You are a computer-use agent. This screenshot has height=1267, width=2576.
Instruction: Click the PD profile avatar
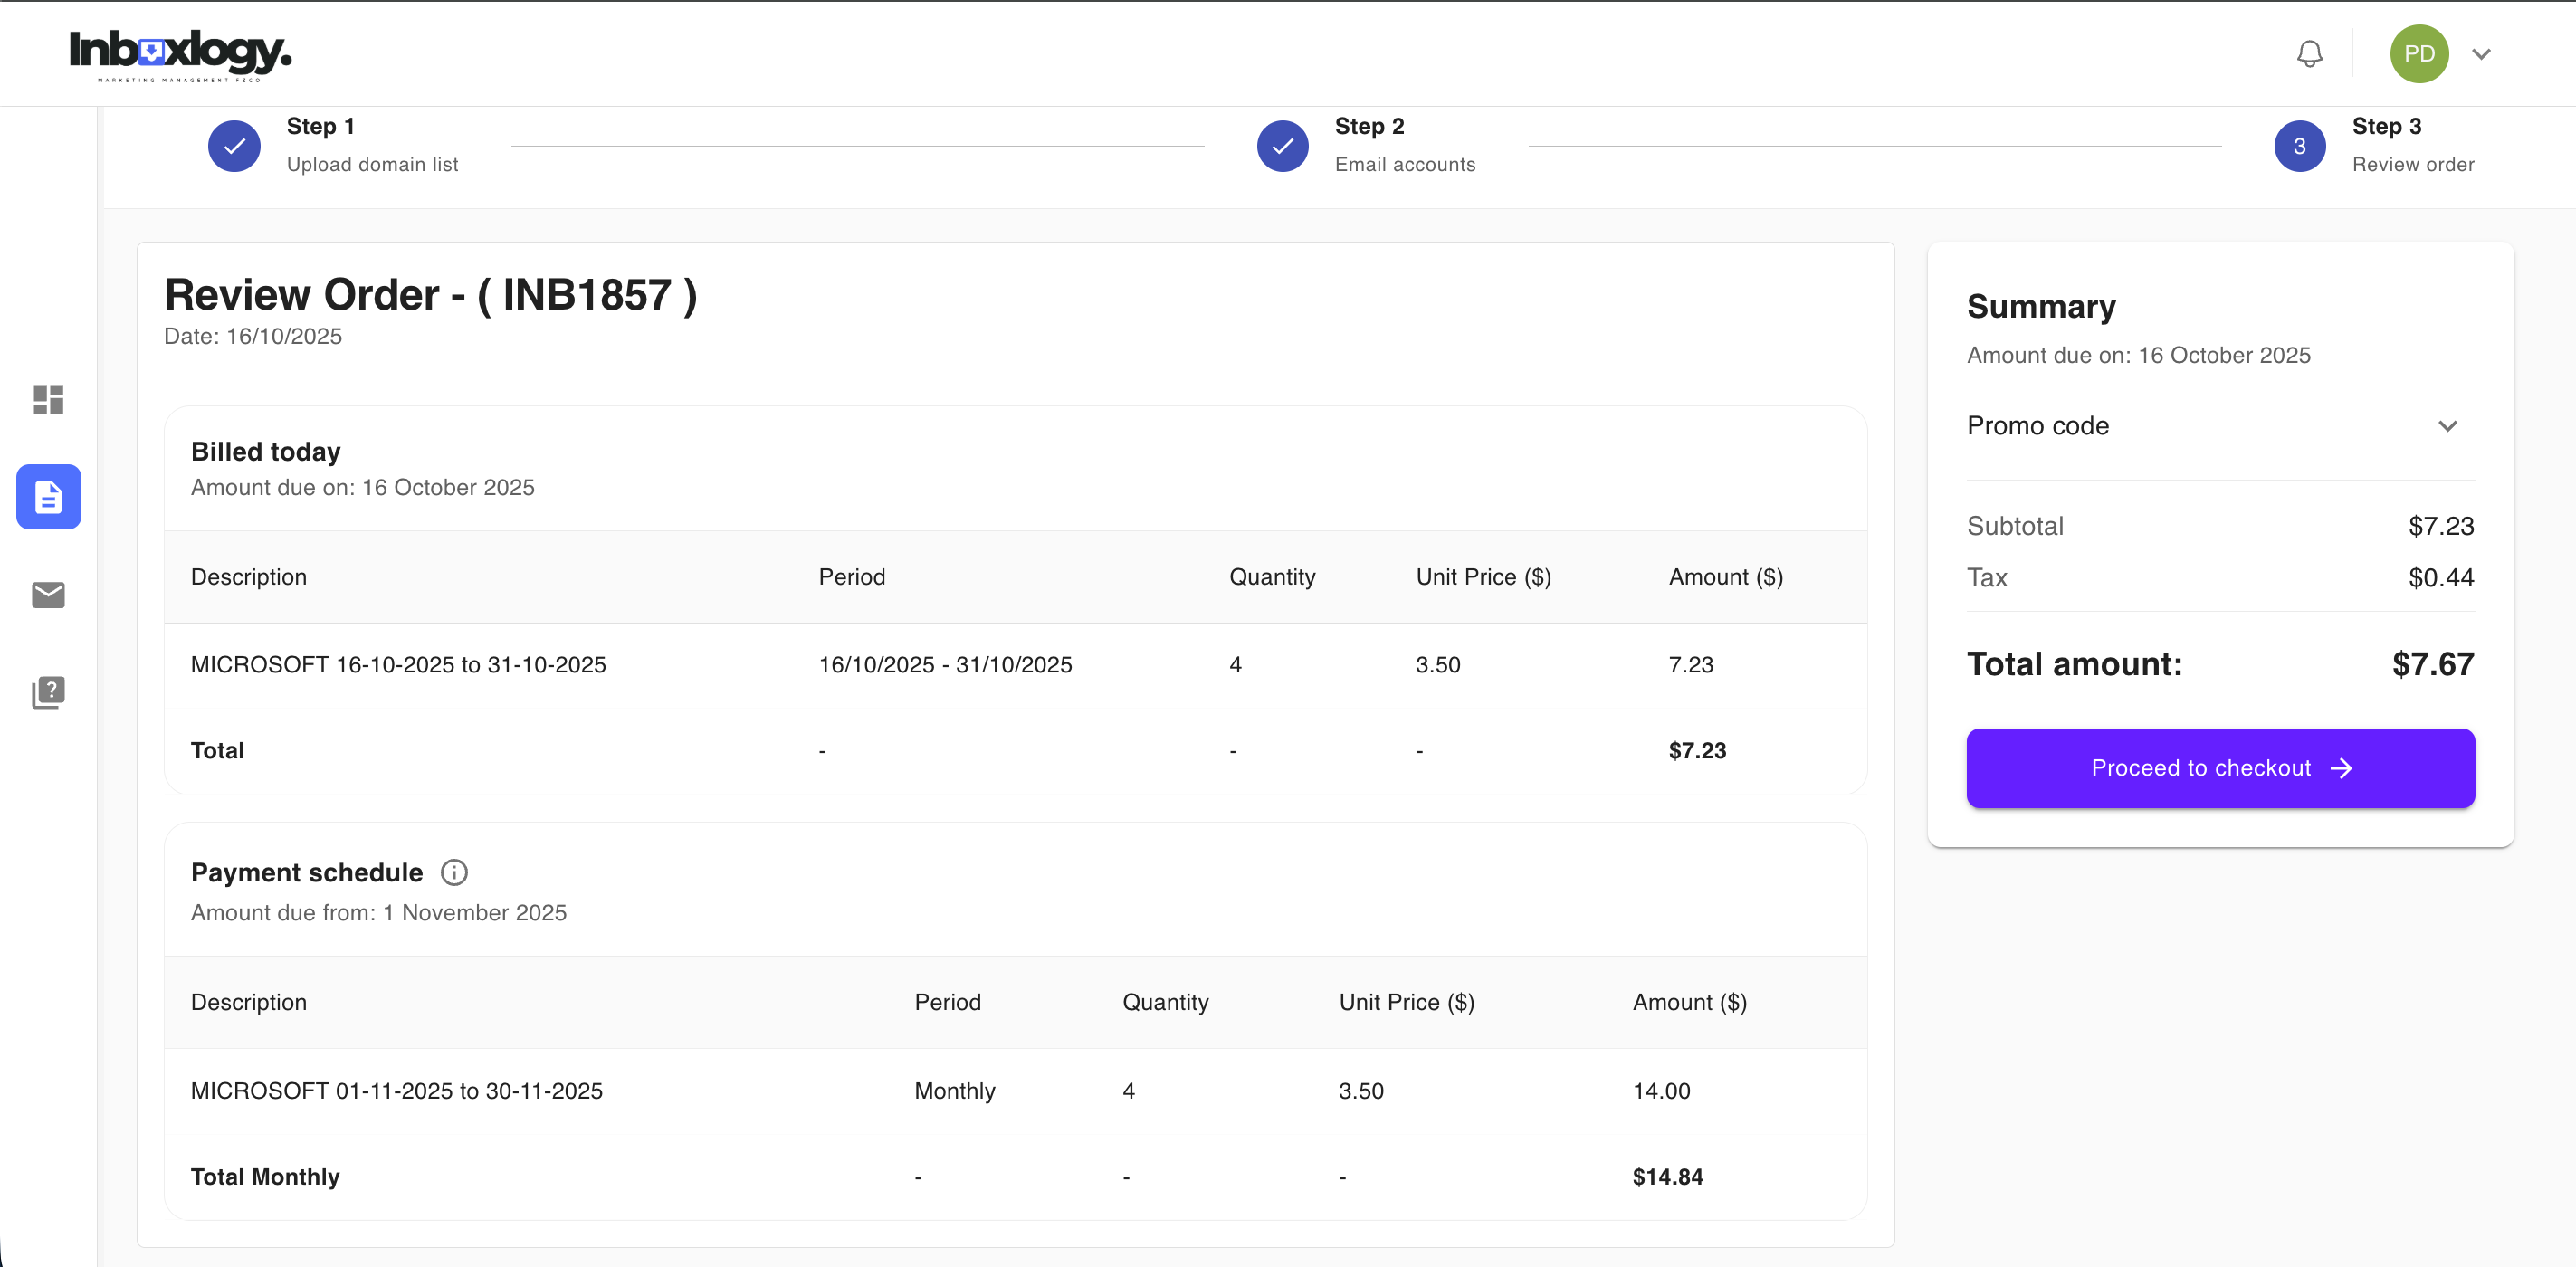(x=2418, y=54)
